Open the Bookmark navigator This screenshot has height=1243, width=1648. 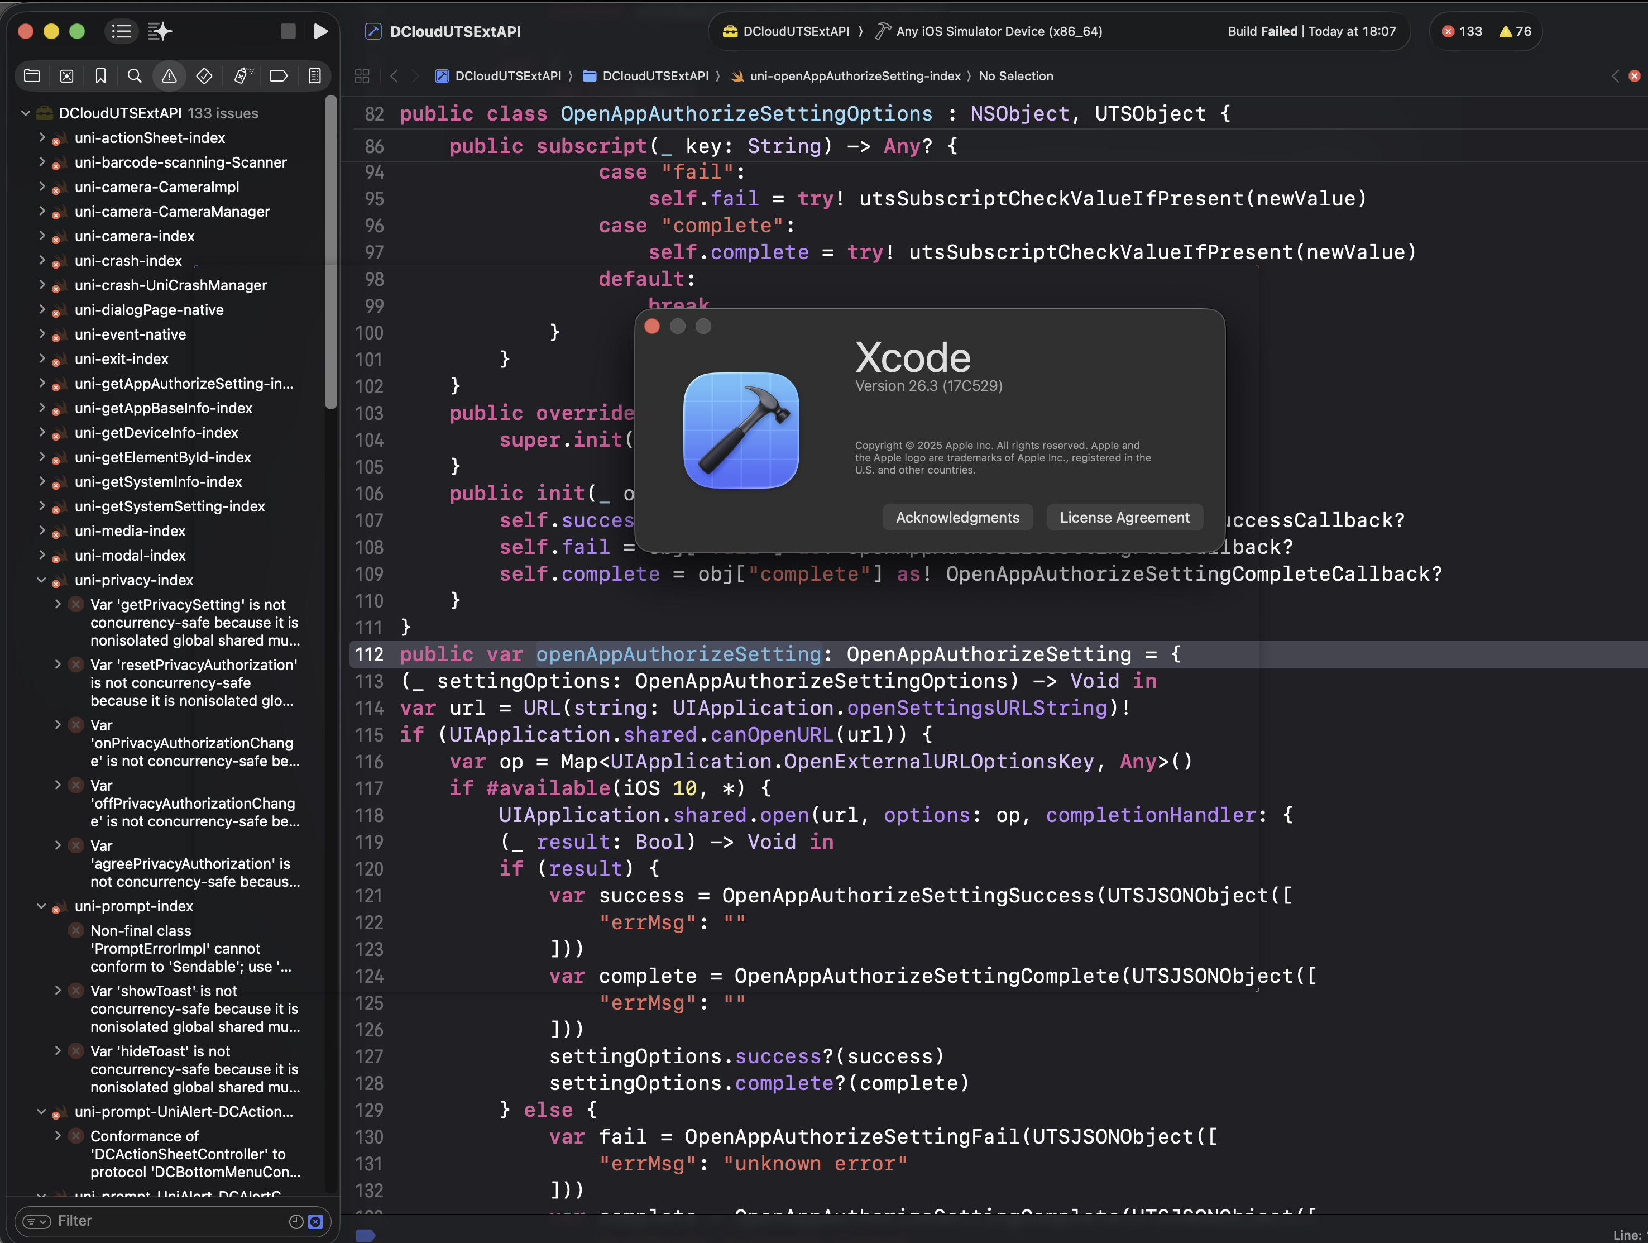100,75
